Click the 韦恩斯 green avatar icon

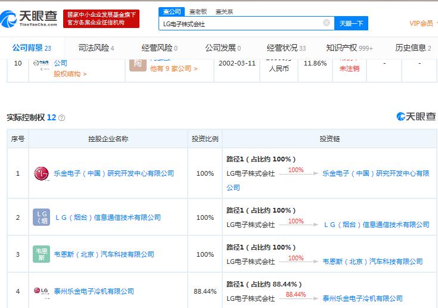click(41, 254)
